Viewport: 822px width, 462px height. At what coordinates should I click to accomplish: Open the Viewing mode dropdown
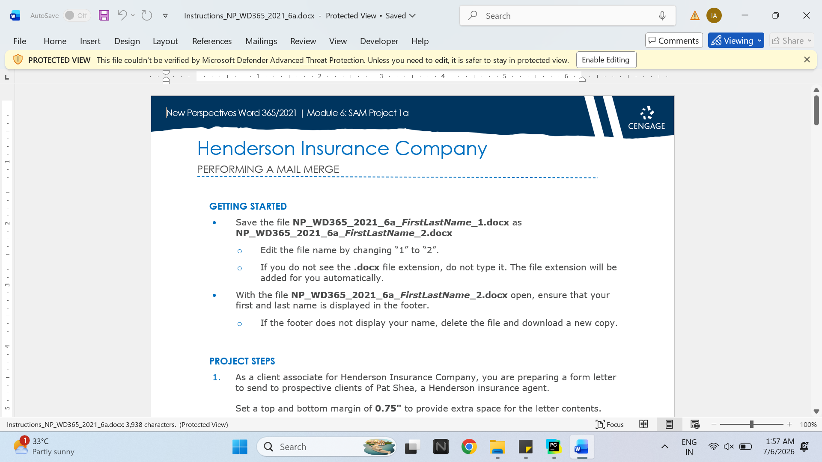tap(736, 40)
